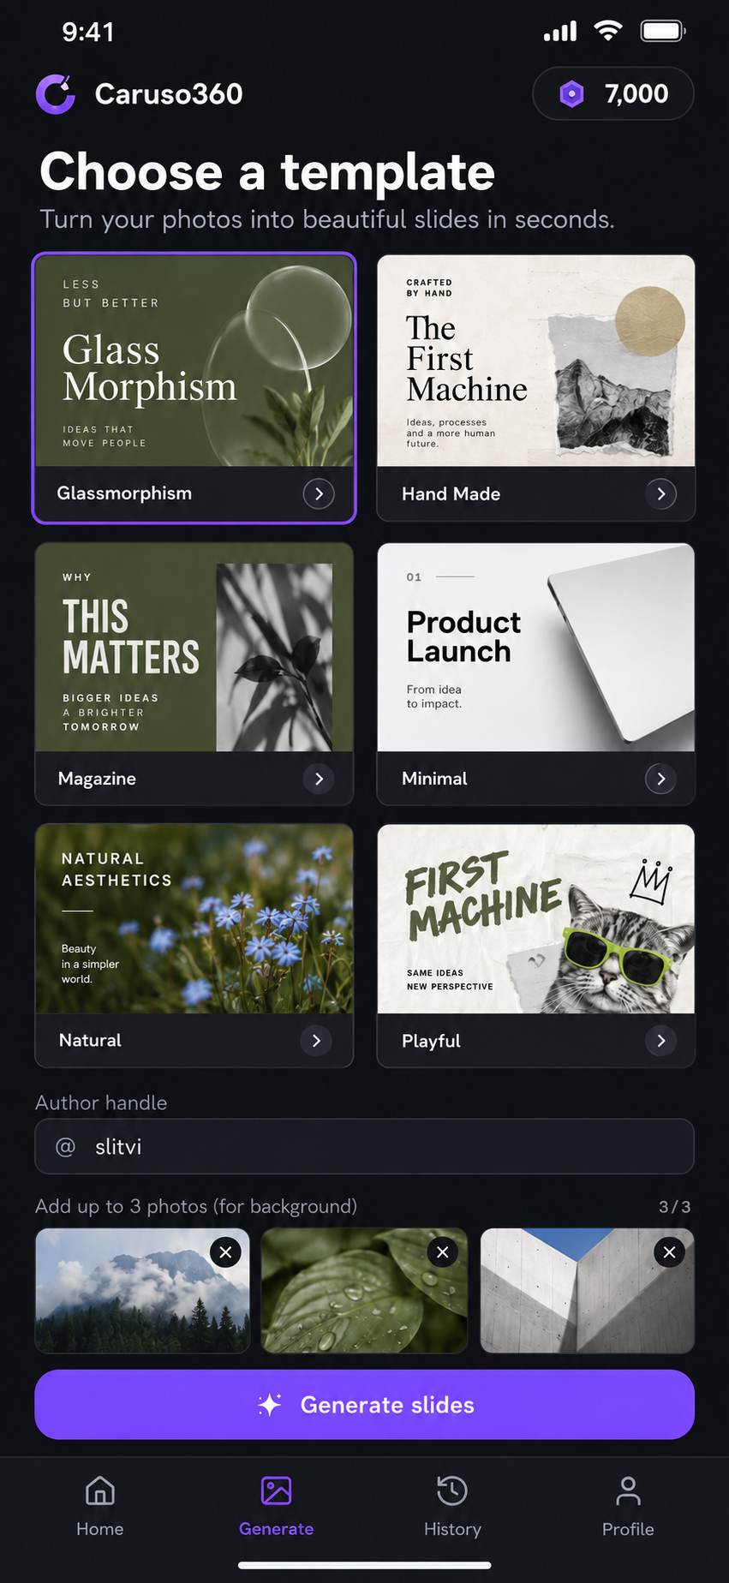729x1583 pixels.
Task: Open the Playful chevron arrow
Action: click(x=660, y=1040)
